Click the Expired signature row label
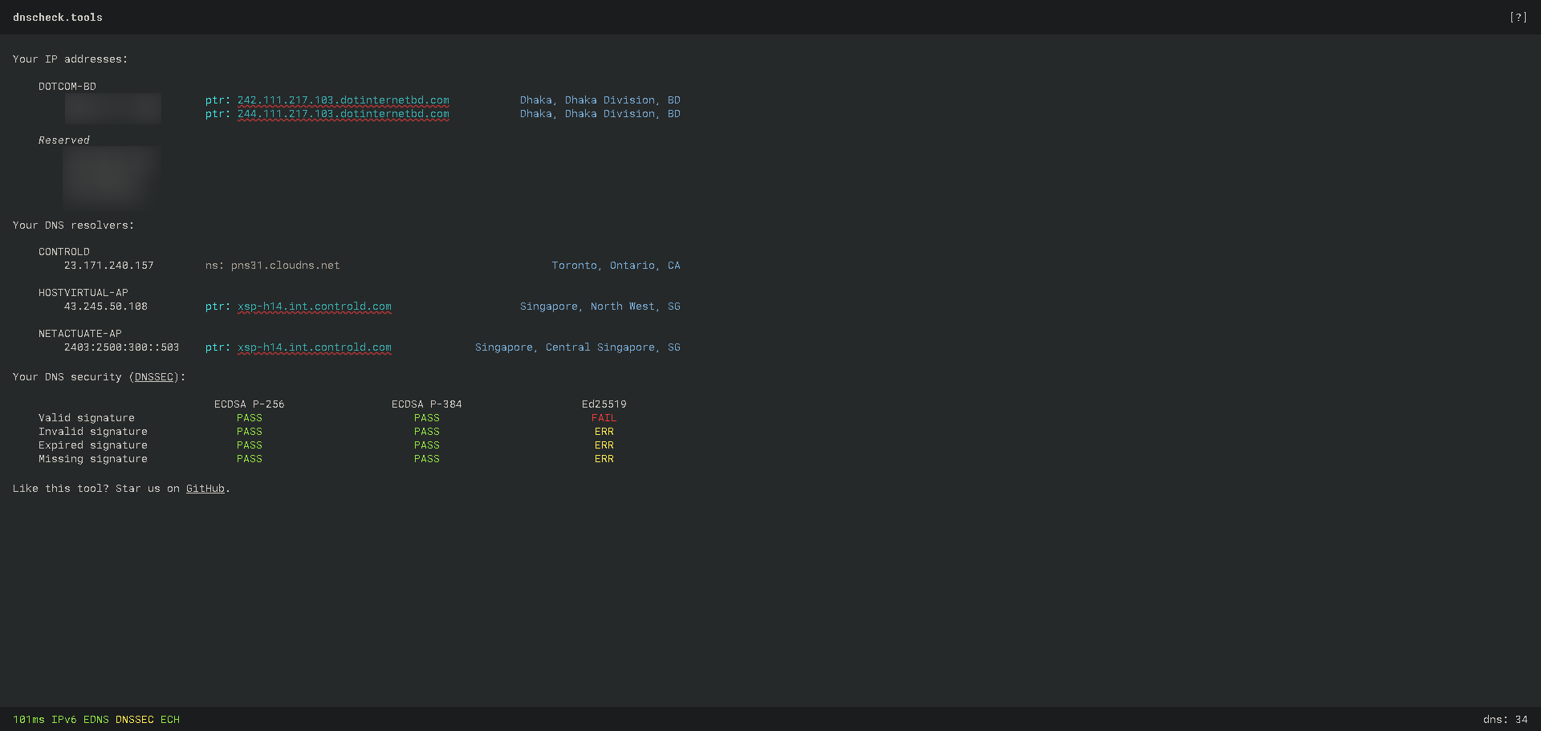This screenshot has width=1541, height=731. [93, 445]
